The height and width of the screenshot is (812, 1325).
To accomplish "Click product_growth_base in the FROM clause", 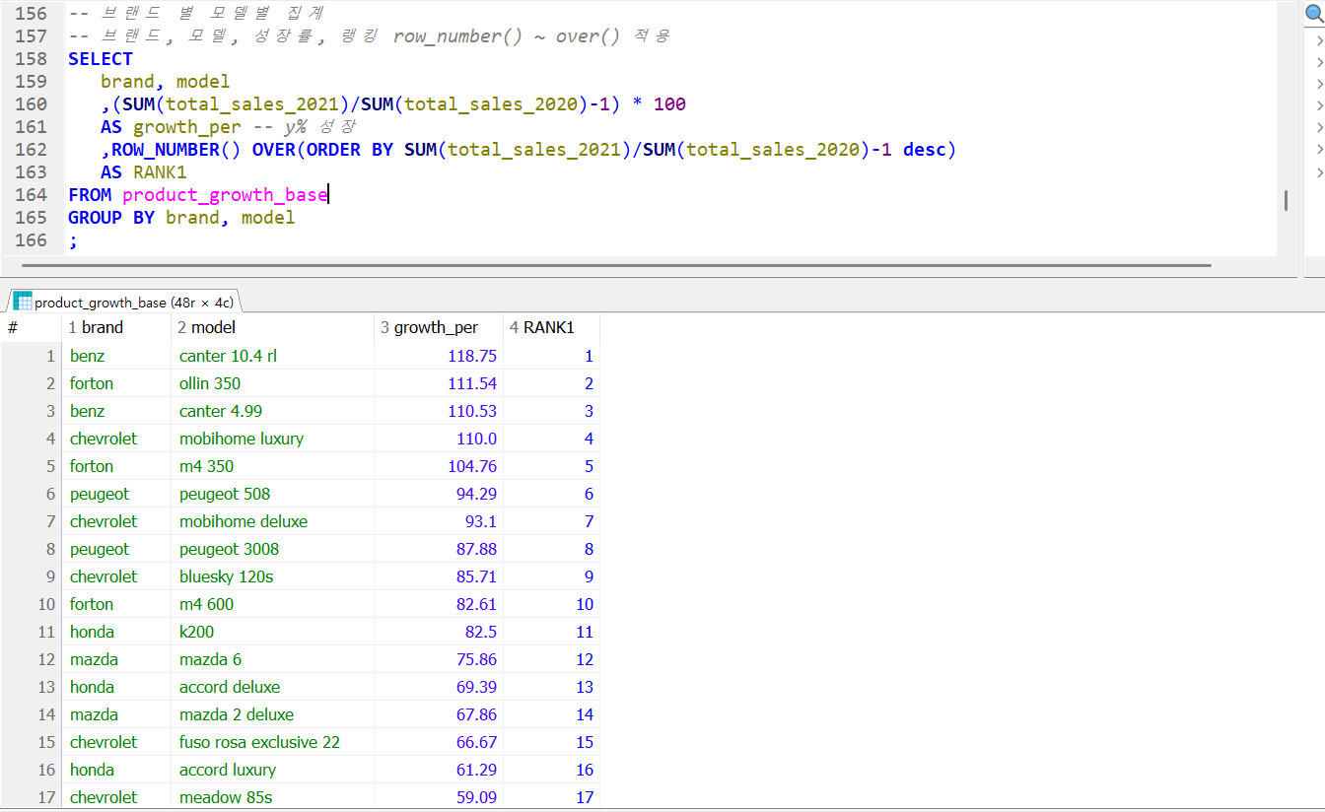I will [x=225, y=195].
